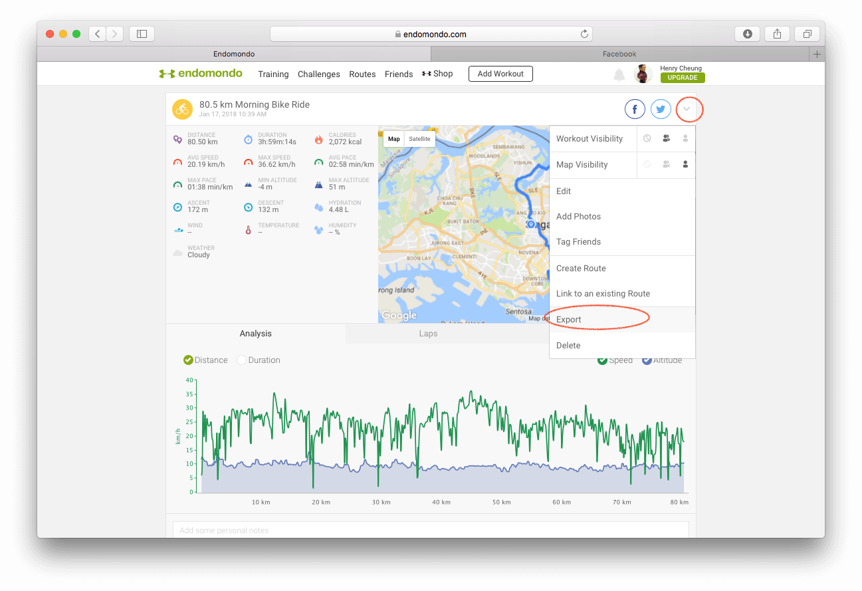This screenshot has height=591, width=862.
Task: Choose Export from workout menu
Action: [622, 319]
